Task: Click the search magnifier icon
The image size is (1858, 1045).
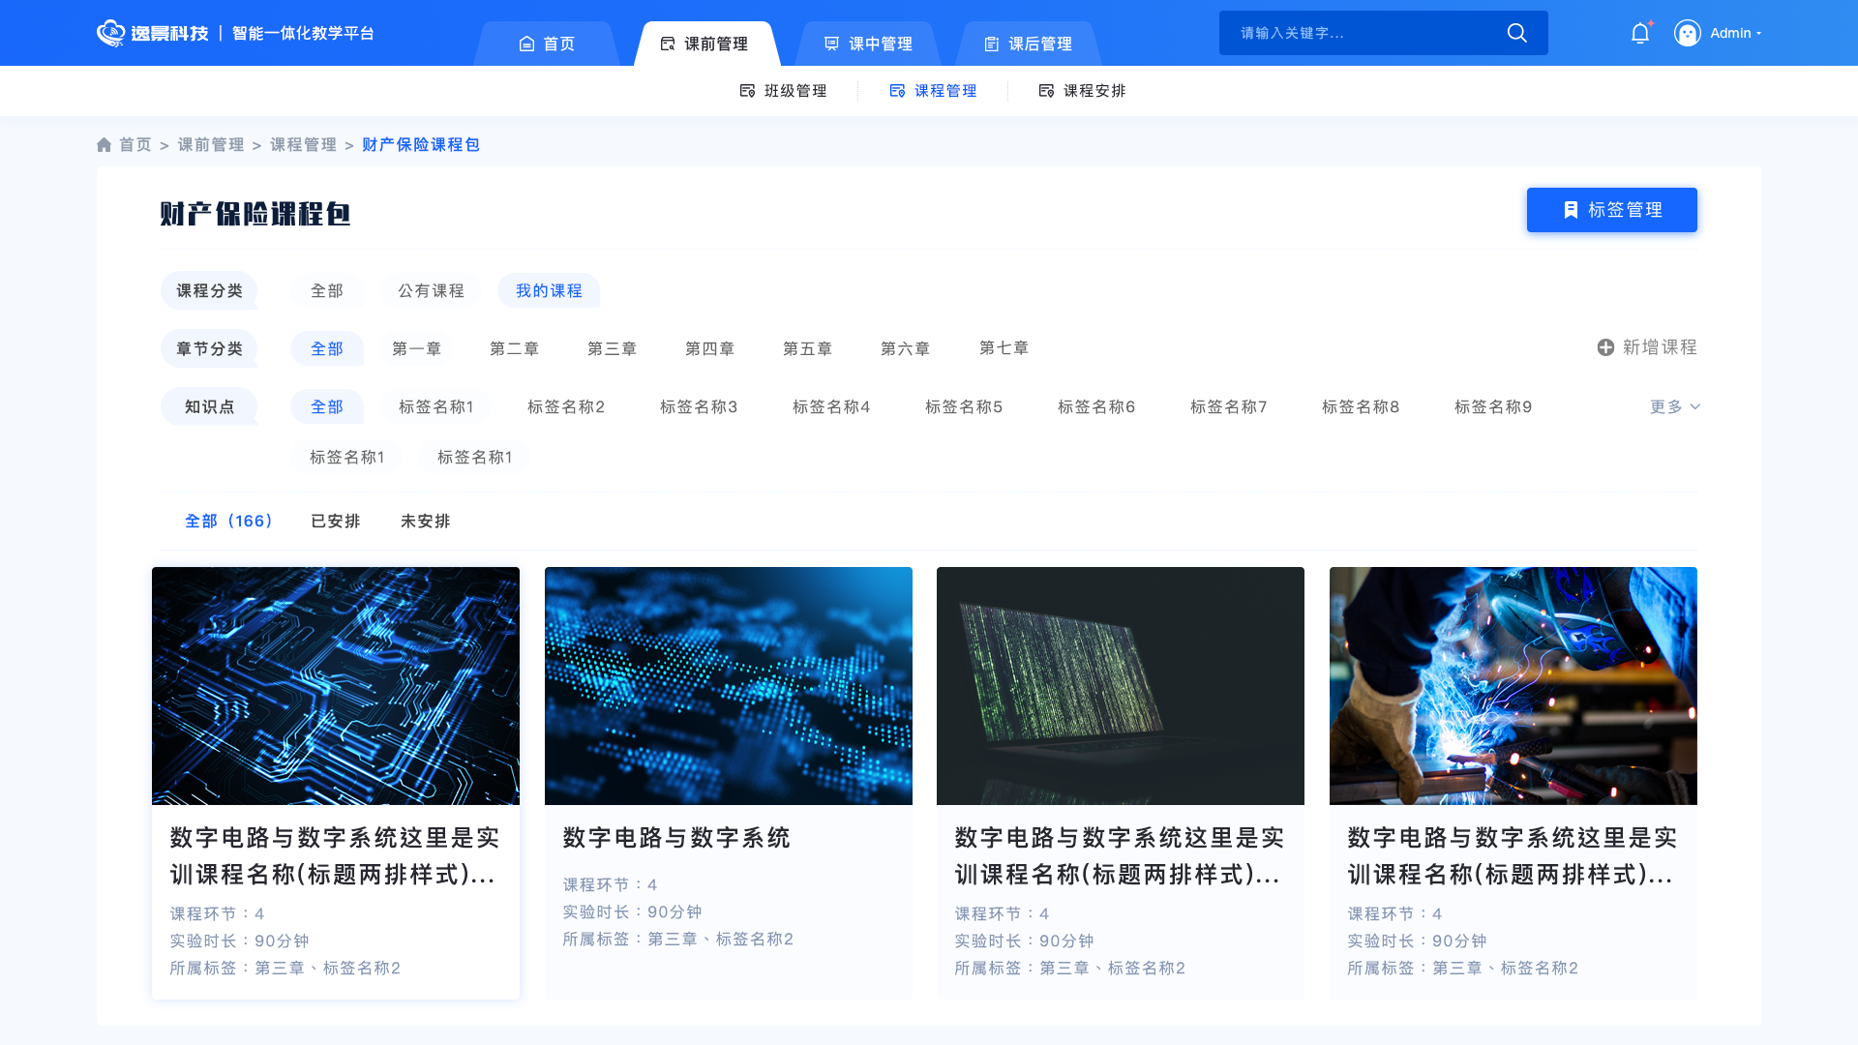Action: (x=1516, y=32)
